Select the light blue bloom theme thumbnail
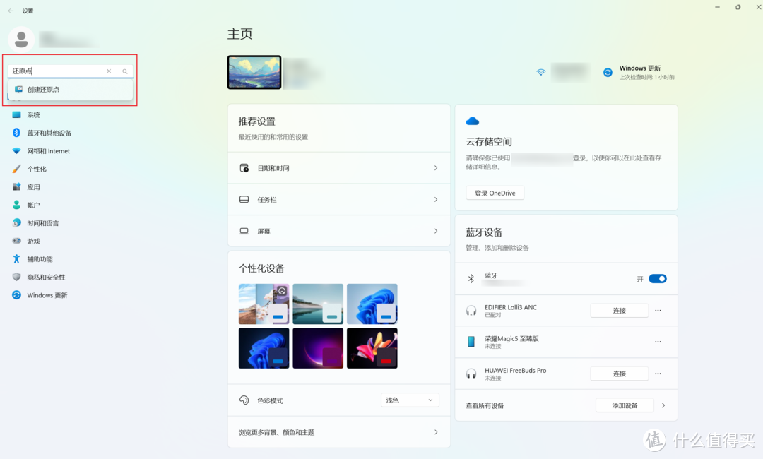Screen dimensions: 763x459 click(x=372, y=304)
